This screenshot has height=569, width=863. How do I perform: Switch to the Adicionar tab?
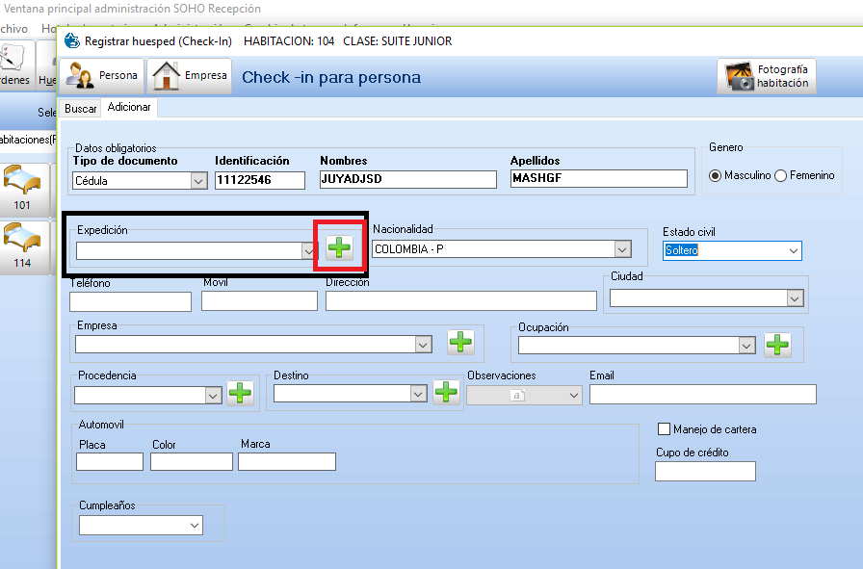129,108
